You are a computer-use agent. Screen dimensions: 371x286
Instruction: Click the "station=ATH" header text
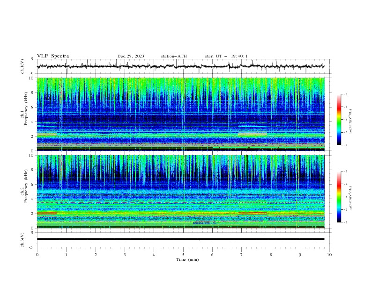(174, 56)
